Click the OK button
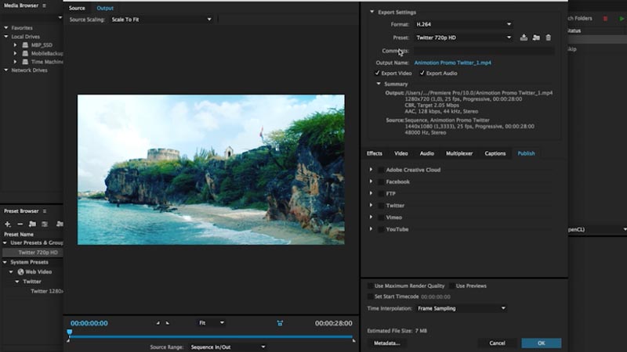The height and width of the screenshot is (352, 627). (x=541, y=343)
